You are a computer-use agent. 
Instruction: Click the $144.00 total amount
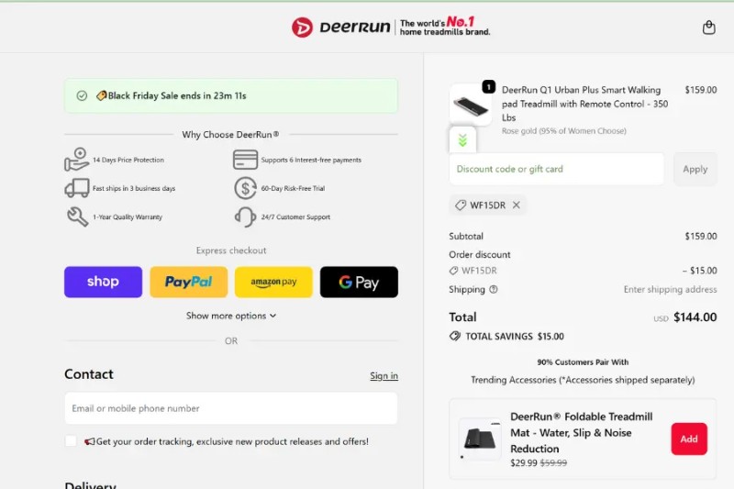[x=695, y=317]
